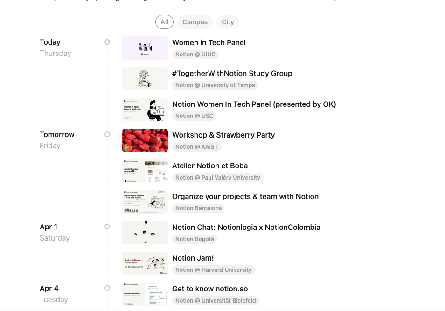
Task: Click the Notion @ Harvard University tag
Action: tap(214, 270)
